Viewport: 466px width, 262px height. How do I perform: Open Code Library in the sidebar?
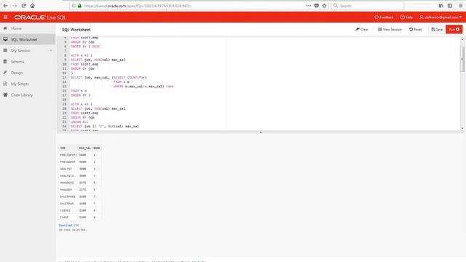(x=28, y=95)
